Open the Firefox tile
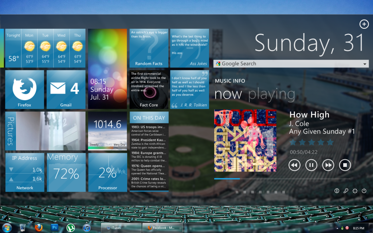Image resolution: width=373 pixels, height=233 pixels. 24,90
